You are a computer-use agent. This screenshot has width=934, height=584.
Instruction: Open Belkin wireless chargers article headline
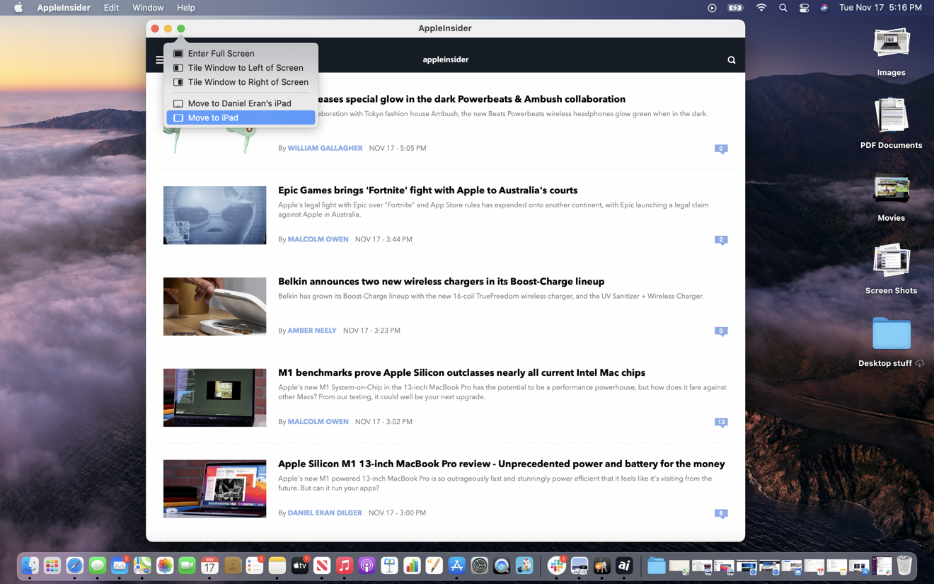pos(441,282)
